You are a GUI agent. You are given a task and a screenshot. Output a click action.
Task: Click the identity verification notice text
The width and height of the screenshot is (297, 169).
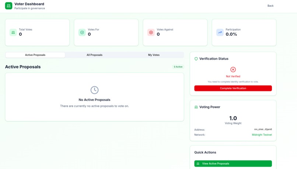[233, 82]
